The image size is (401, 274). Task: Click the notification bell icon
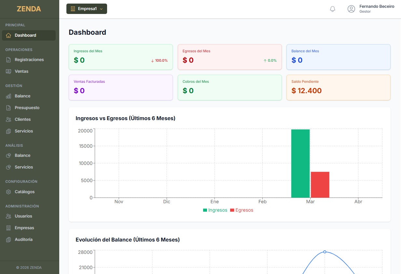332,9
